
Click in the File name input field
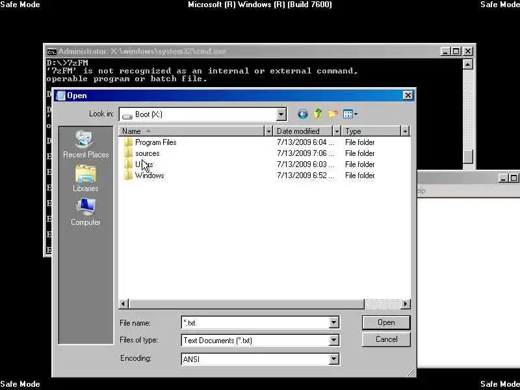255,322
